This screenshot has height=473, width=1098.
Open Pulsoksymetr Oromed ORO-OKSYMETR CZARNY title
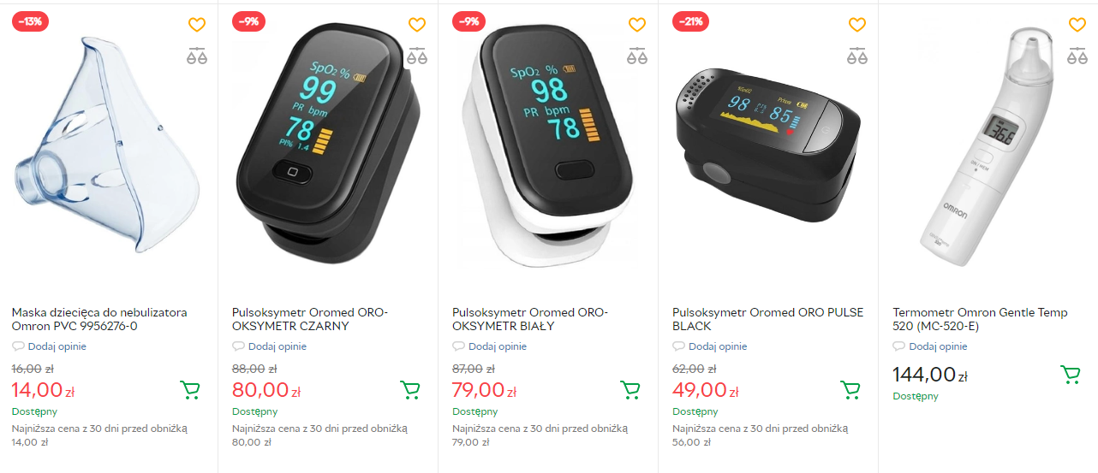click(310, 319)
